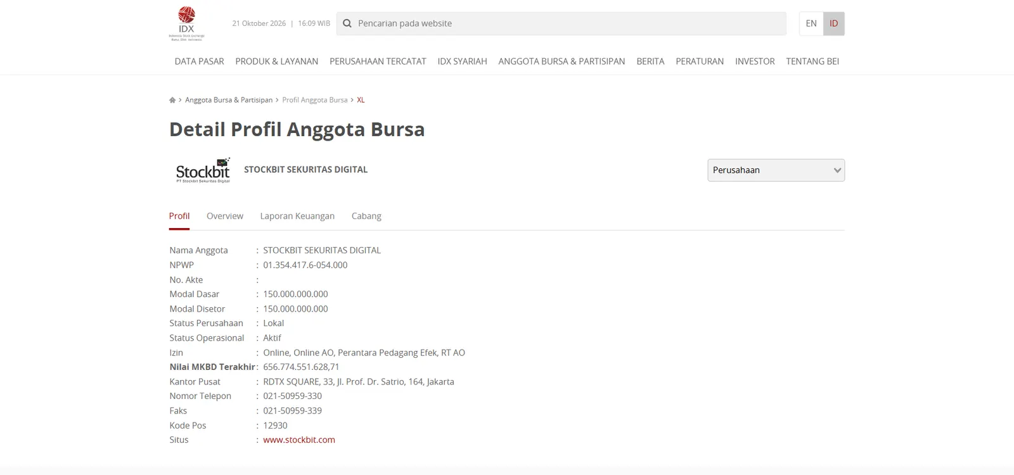Click the Status Perusahaan value Lokal
The height and width of the screenshot is (475, 1014).
274,323
